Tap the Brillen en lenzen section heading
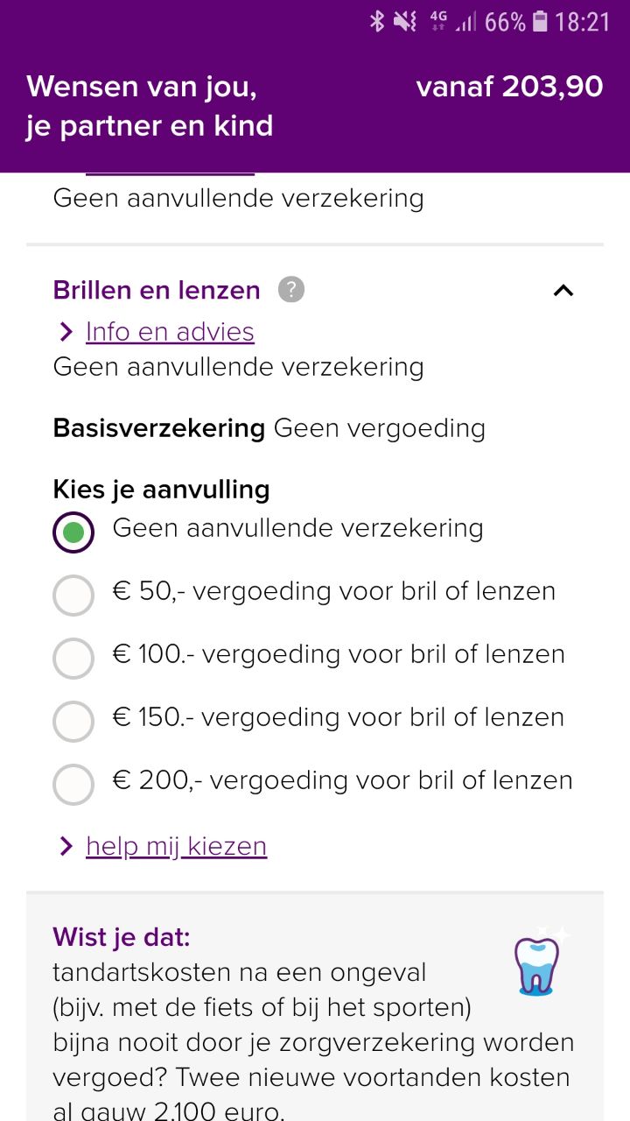 [x=157, y=290]
